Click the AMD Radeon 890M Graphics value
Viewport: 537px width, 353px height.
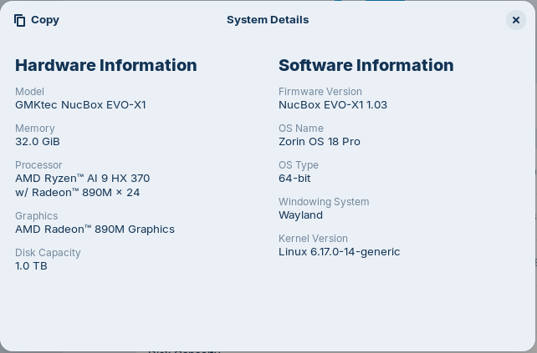pos(95,229)
